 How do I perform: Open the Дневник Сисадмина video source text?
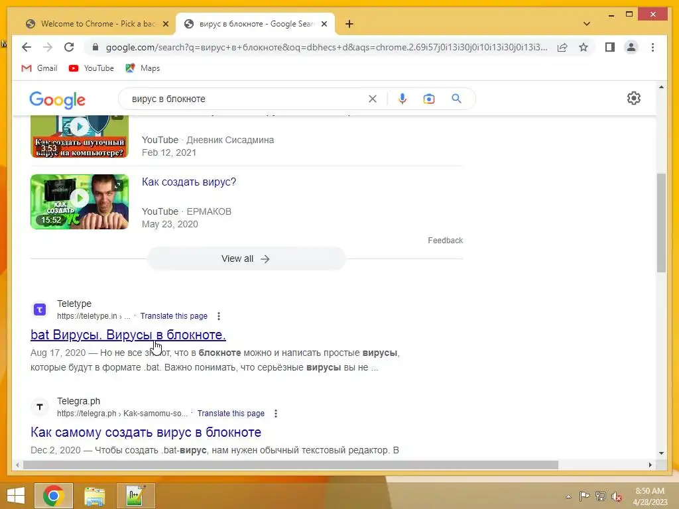point(230,140)
